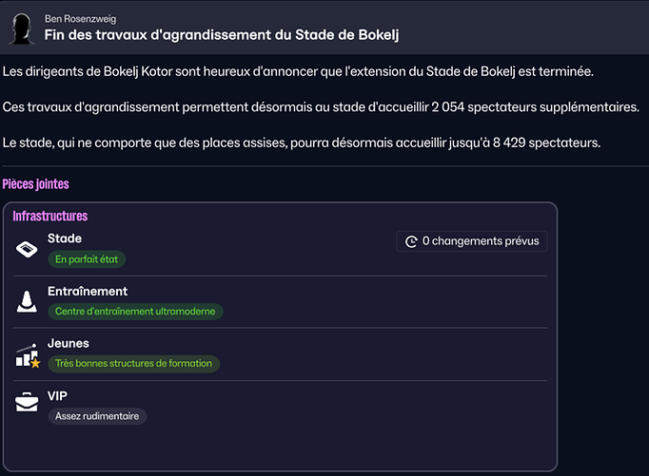The height and width of the screenshot is (476, 649).
Task: Click "Très bonnes structures de formation" badge
Action: click(134, 363)
